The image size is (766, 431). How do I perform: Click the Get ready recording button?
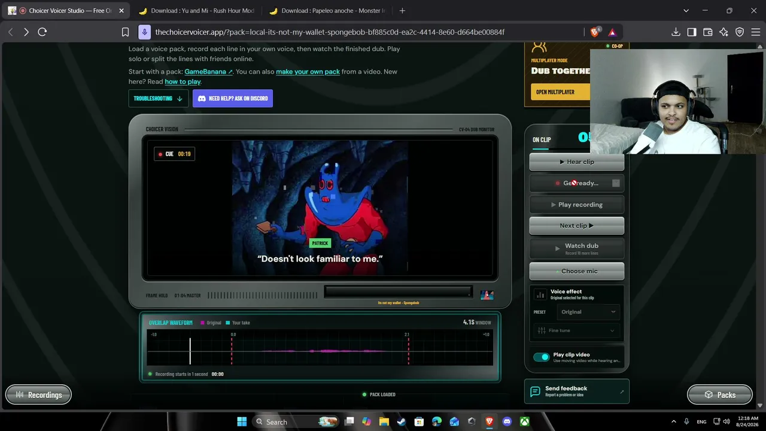(577, 183)
